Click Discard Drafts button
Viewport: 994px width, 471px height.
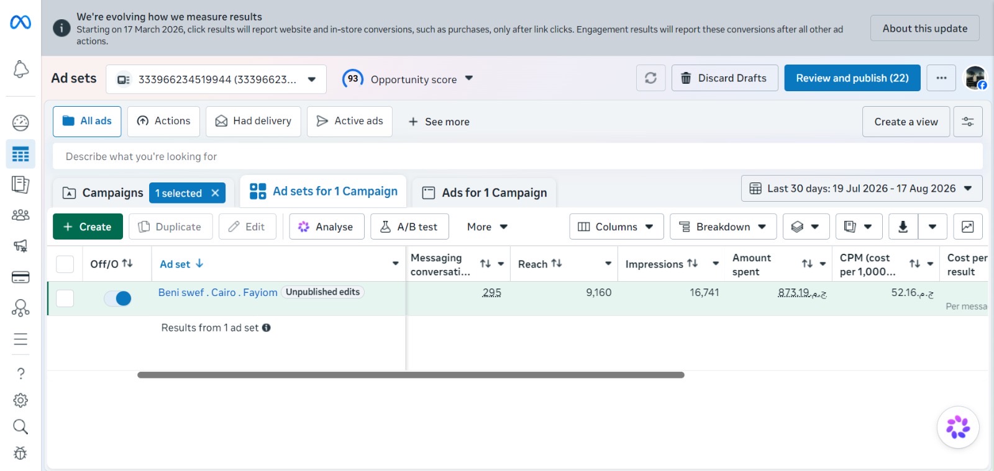tap(724, 78)
